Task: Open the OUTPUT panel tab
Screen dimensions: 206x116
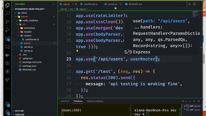Action: pyautogui.click(x=65, y=101)
